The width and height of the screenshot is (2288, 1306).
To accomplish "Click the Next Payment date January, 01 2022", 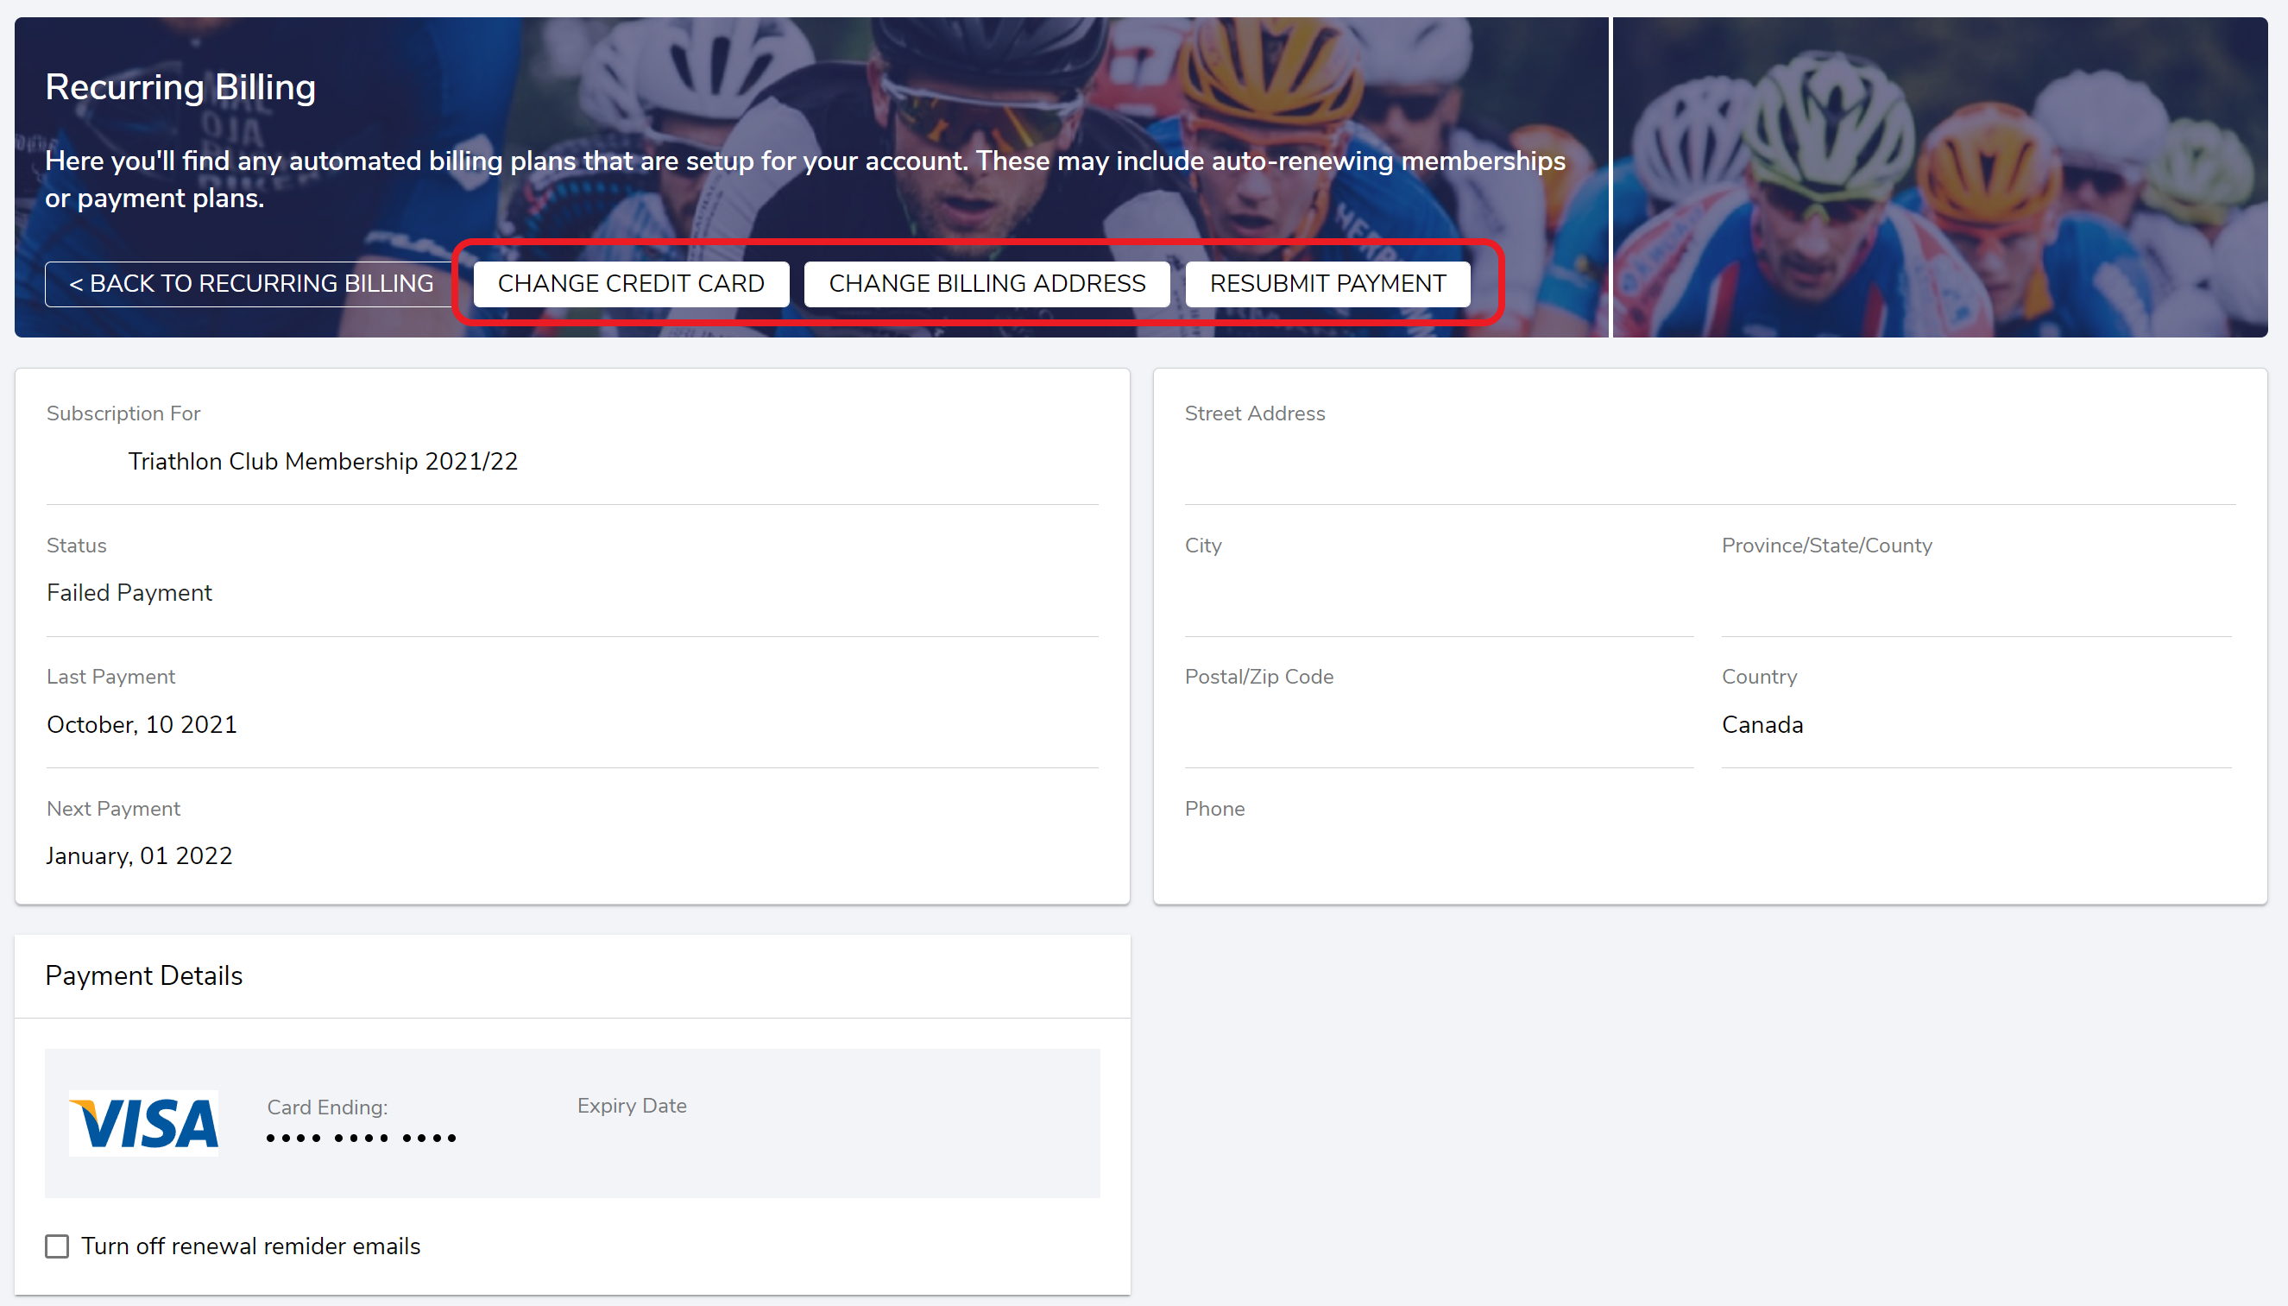I will pos(139,855).
